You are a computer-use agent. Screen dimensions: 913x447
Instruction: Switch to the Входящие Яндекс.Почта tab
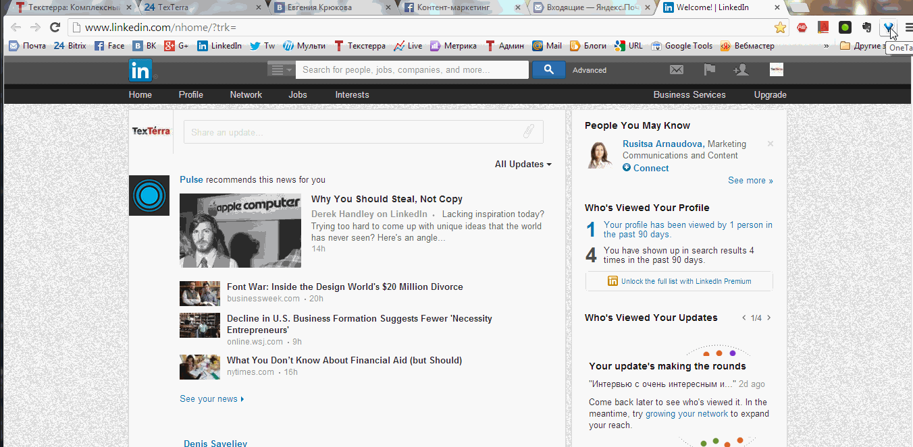(x=592, y=8)
